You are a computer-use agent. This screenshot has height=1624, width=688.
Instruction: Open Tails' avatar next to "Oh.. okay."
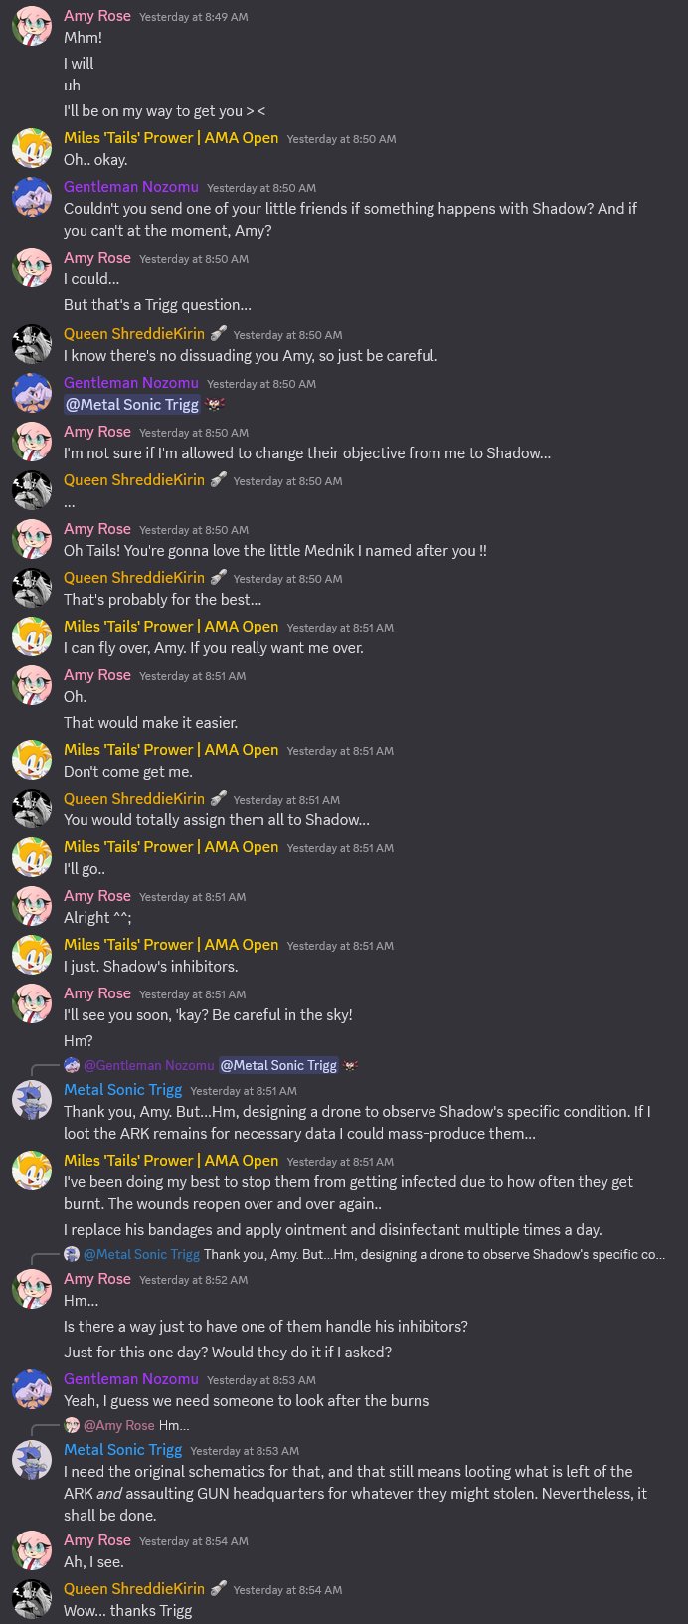32,148
